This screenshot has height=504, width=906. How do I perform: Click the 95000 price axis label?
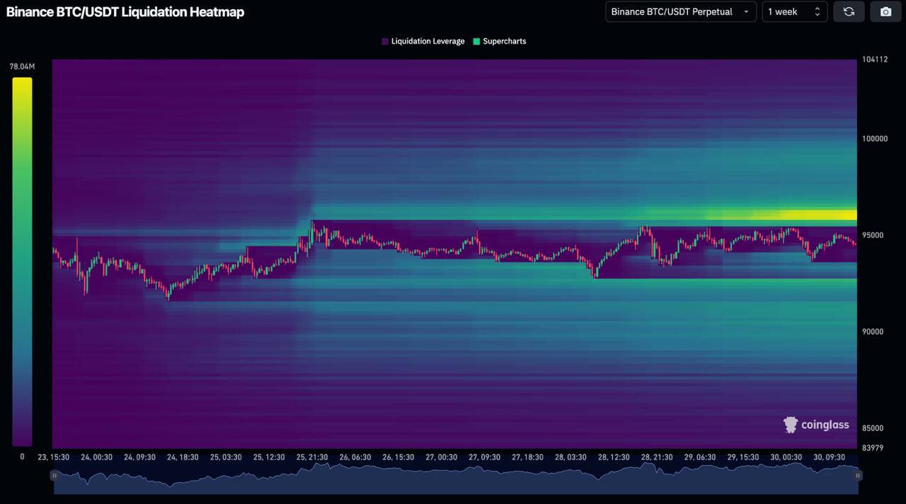[873, 235]
